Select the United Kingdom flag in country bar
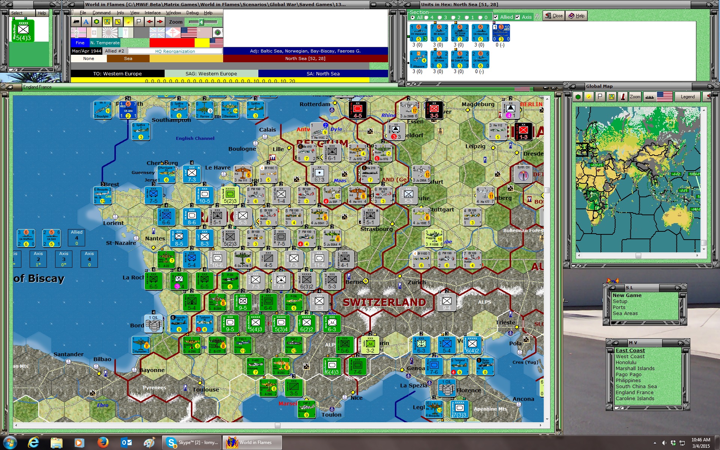The height and width of the screenshot is (450, 720). tap(157, 33)
